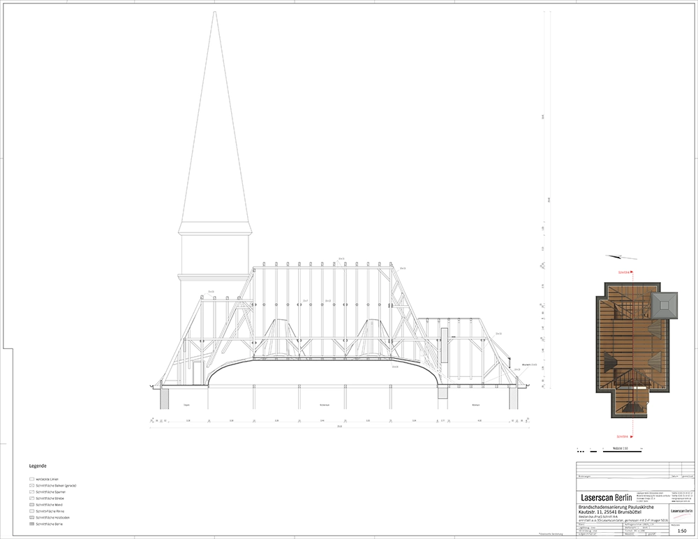Image resolution: width=698 pixels, height=539 pixels.
Task: Click the 'Schnittfläche Balken (gerade)' legend symbol
Action: (31, 485)
